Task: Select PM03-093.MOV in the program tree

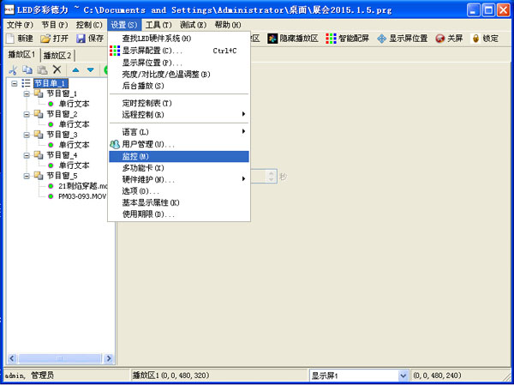Action: point(83,196)
